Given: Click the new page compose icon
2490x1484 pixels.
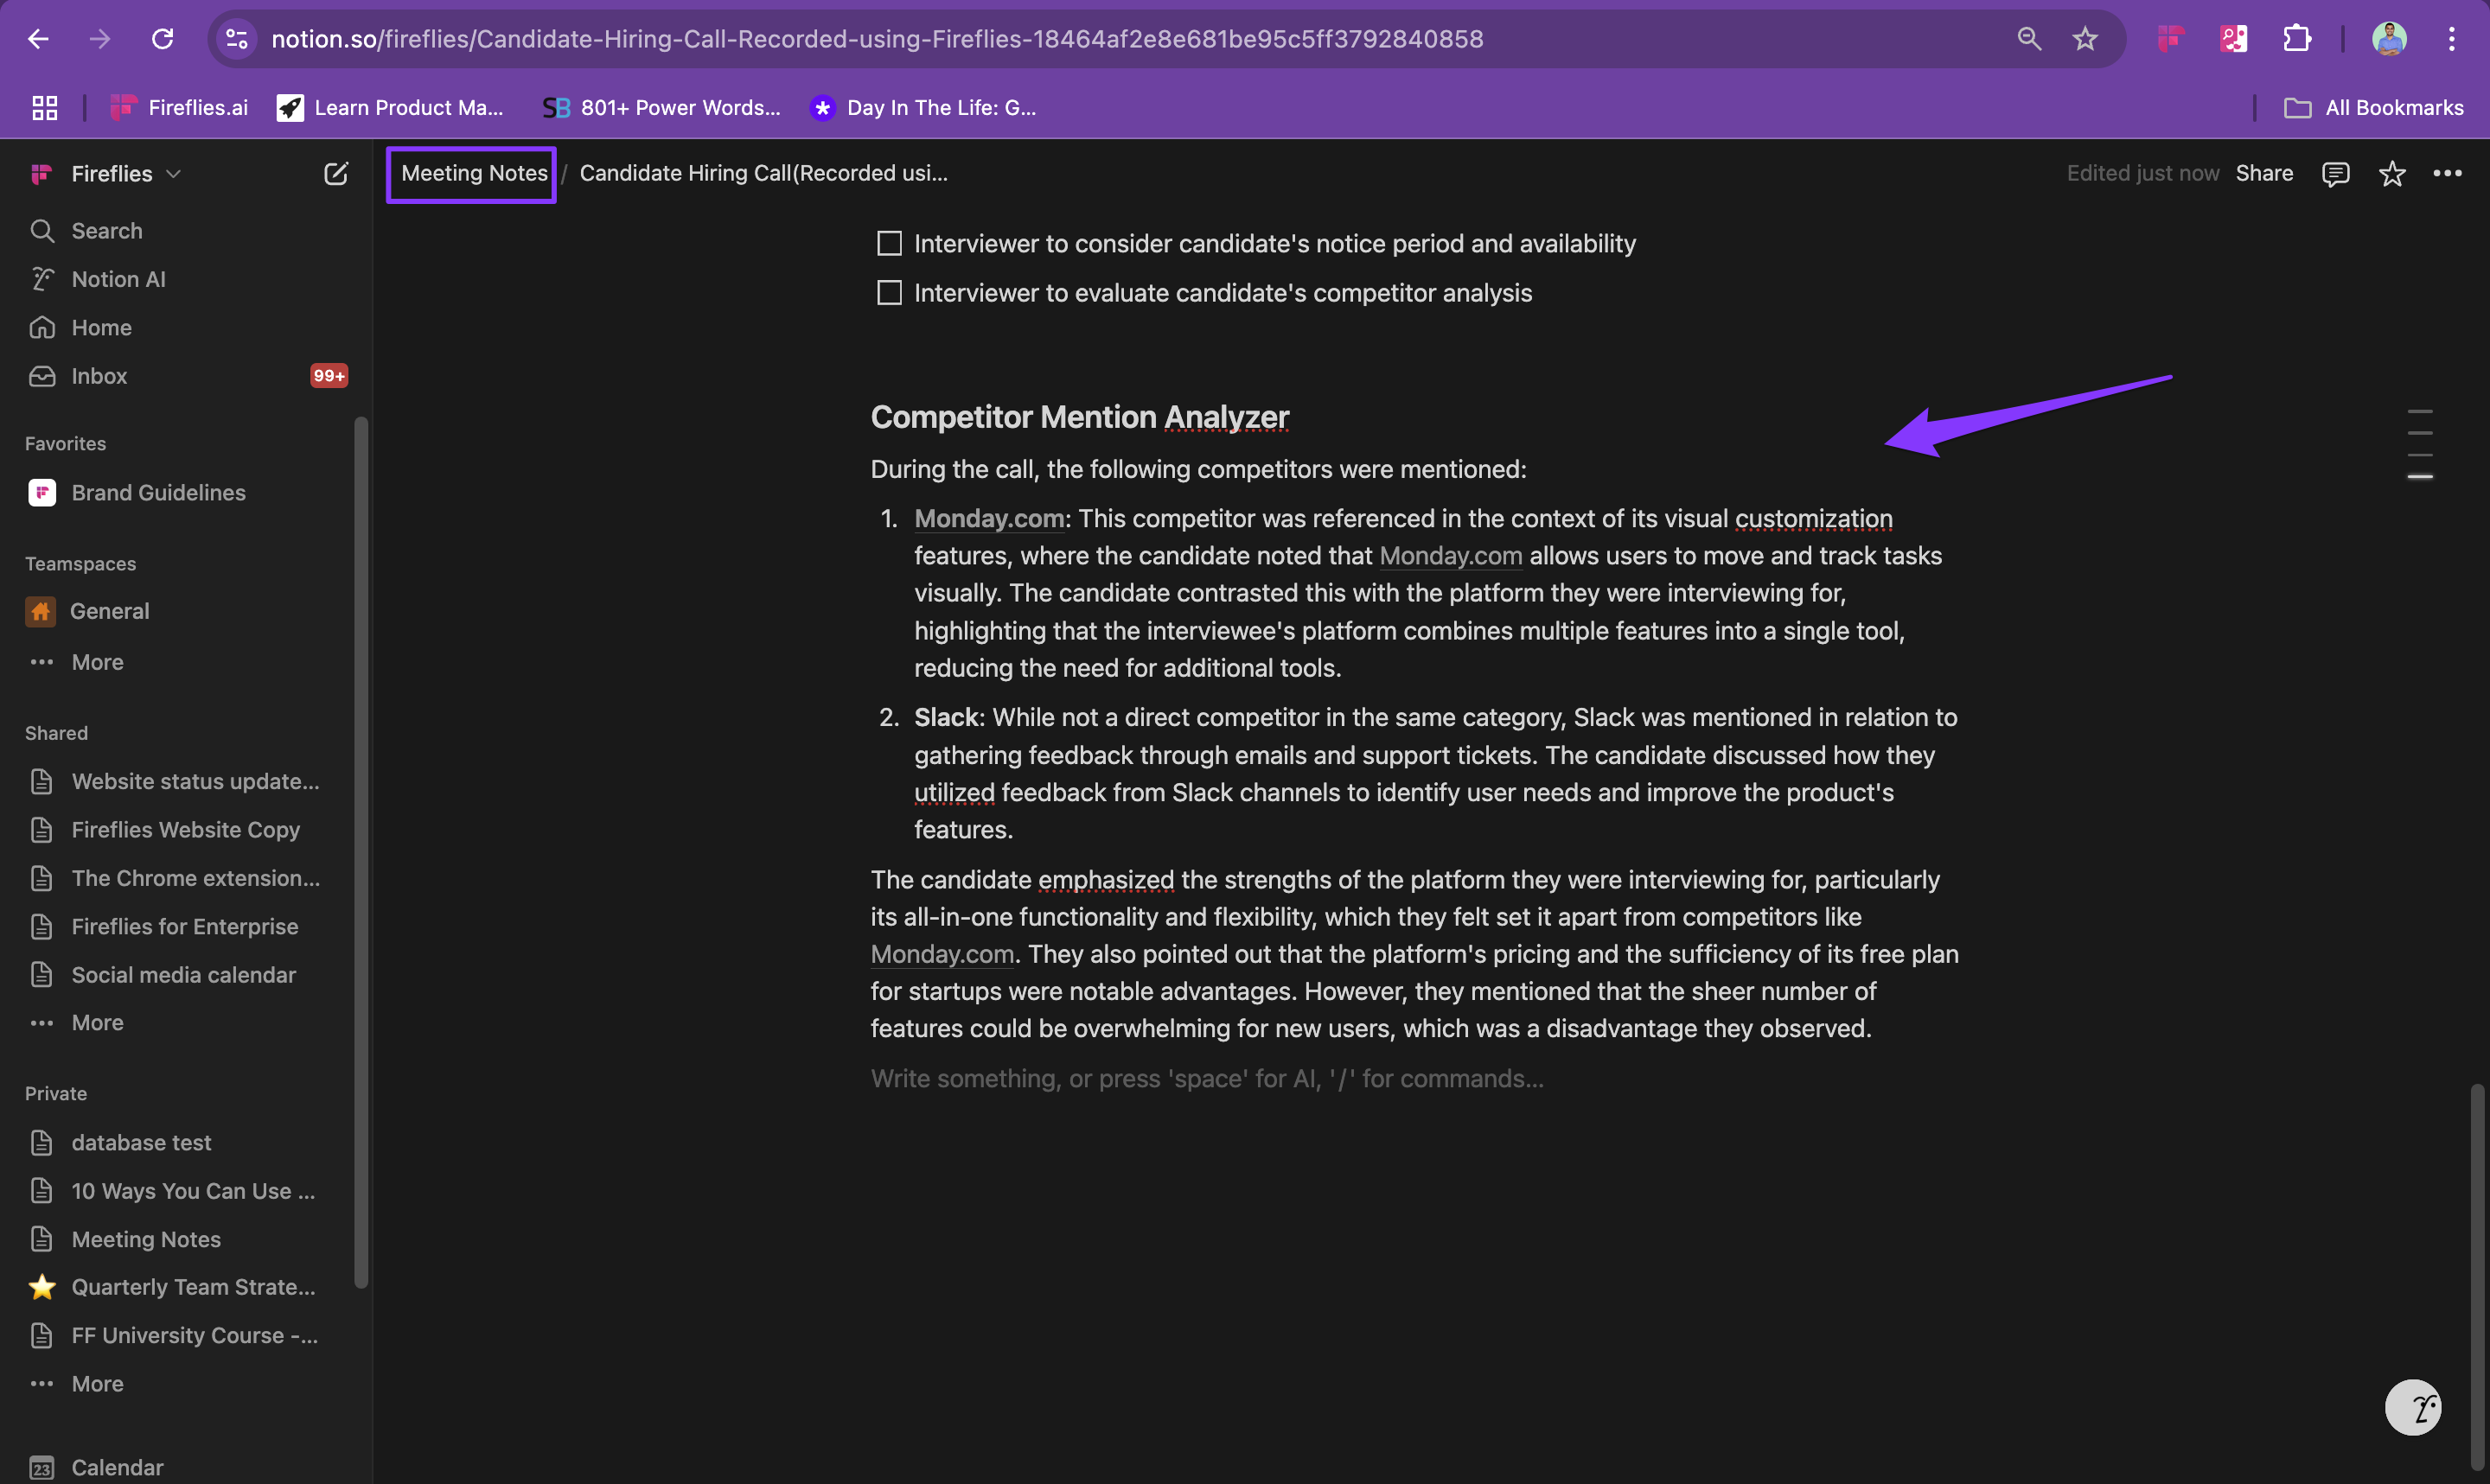Looking at the screenshot, I should click(x=336, y=174).
